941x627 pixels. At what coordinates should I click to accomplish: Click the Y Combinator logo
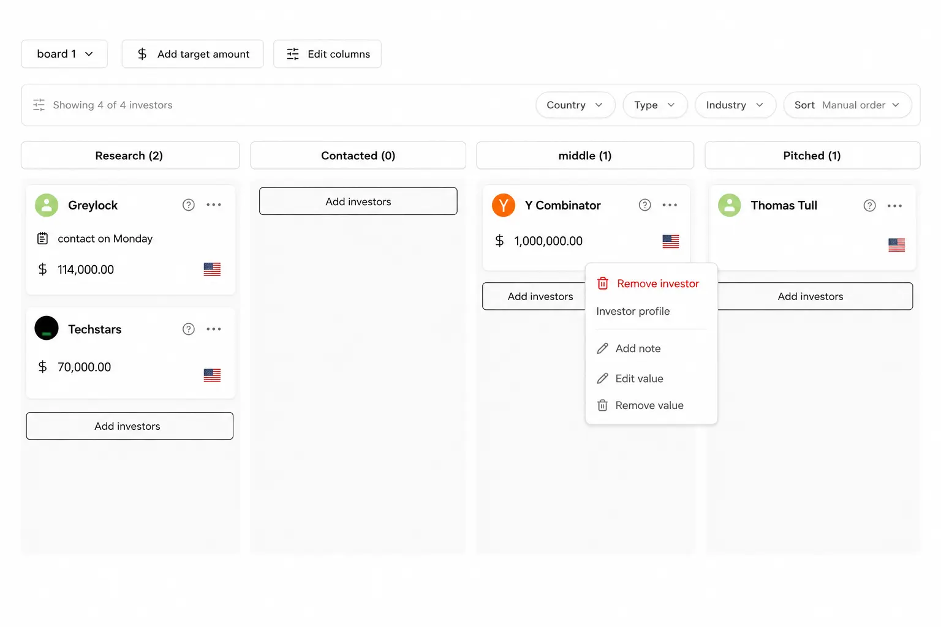(x=504, y=205)
